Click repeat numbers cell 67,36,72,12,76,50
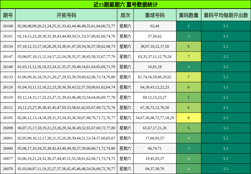Viewport: 251px width, 174px height. tap(155, 108)
